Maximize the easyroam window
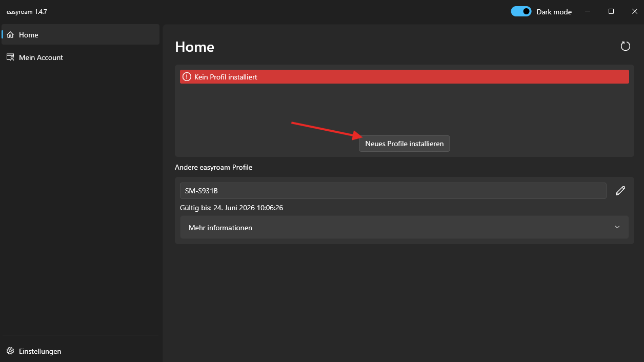This screenshot has height=362, width=644. (x=611, y=11)
